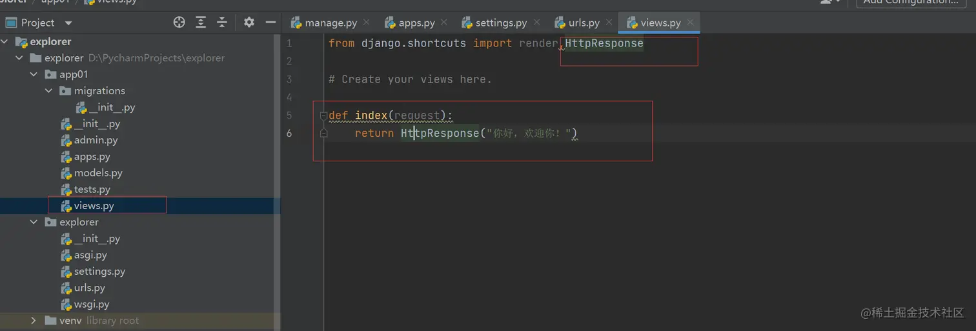Switch to the apps.py editor tab
This screenshot has width=976, height=331.
tap(410, 23)
